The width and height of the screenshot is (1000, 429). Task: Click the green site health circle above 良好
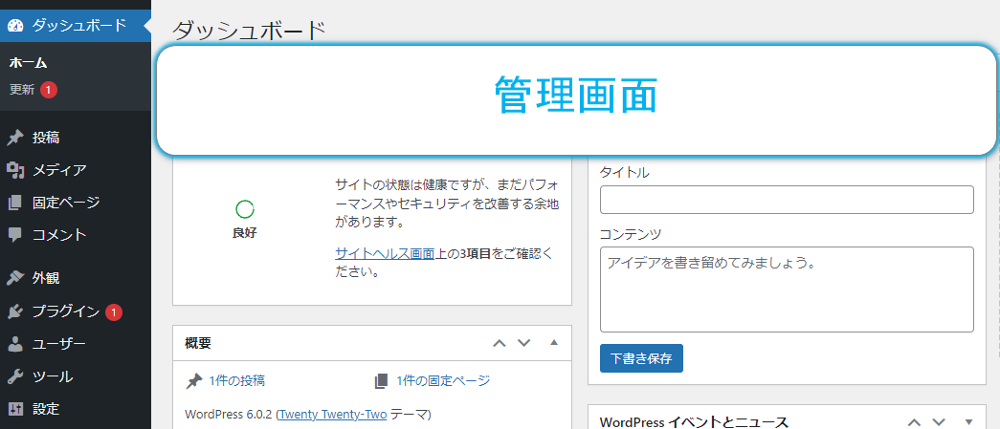tap(245, 209)
